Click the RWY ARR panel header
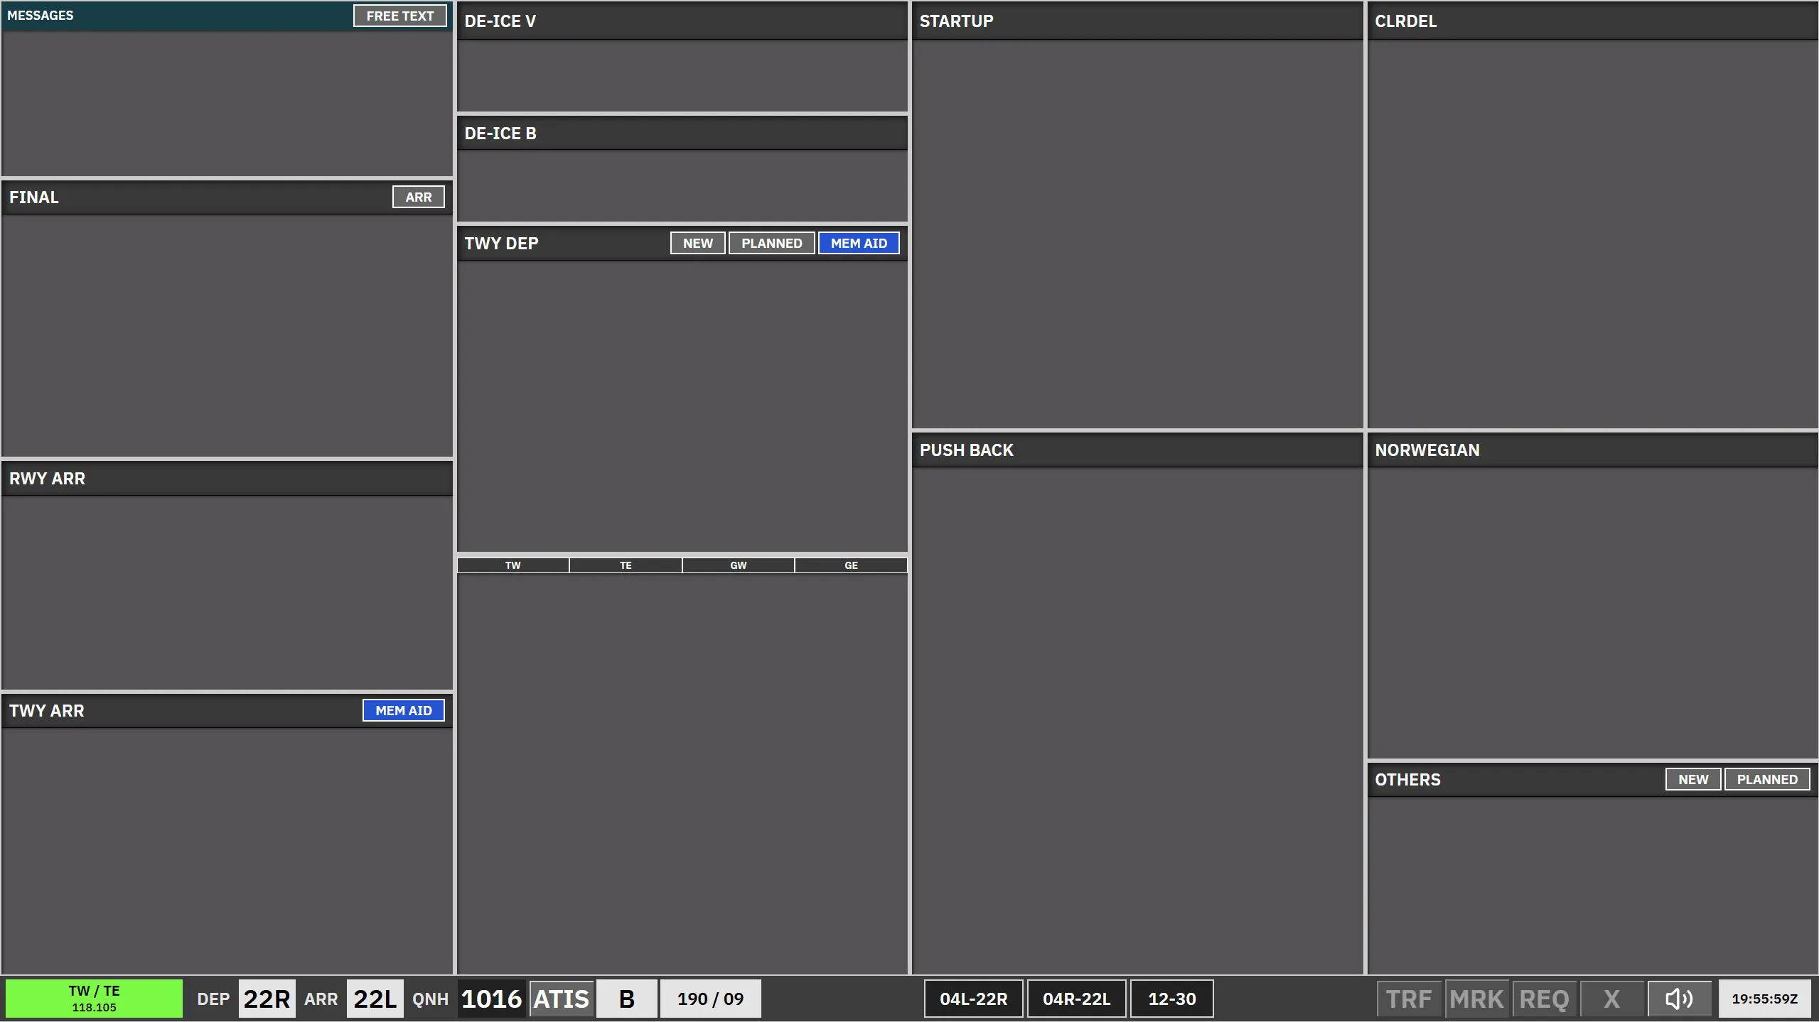The image size is (1819, 1022). click(227, 478)
